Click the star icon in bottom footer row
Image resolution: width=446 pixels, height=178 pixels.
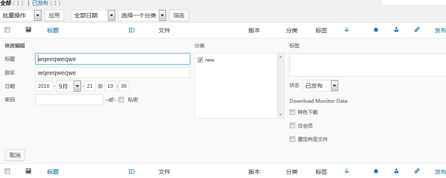376,171
